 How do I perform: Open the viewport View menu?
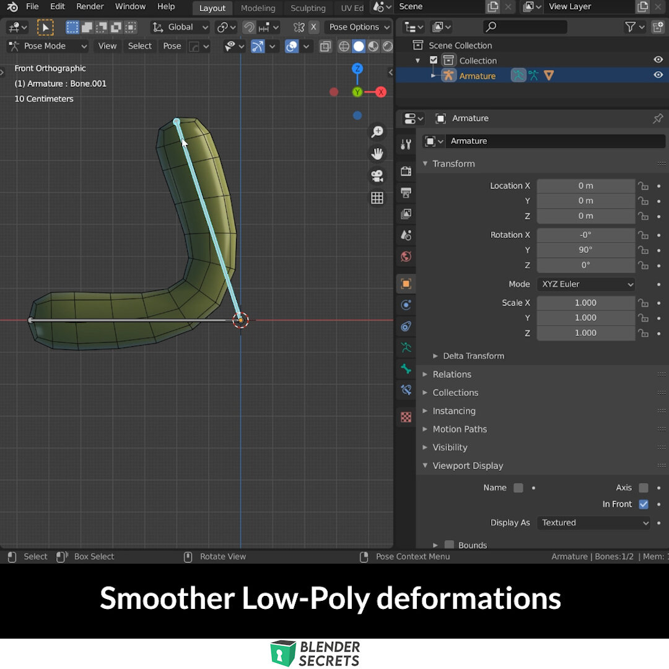107,46
